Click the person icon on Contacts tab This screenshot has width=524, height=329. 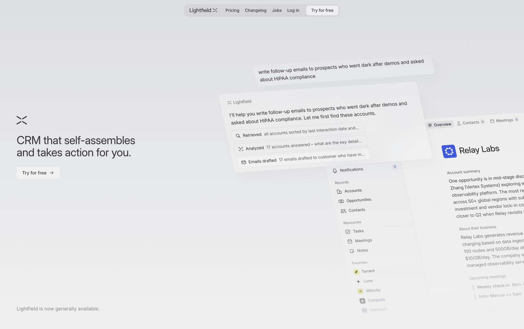(x=459, y=123)
